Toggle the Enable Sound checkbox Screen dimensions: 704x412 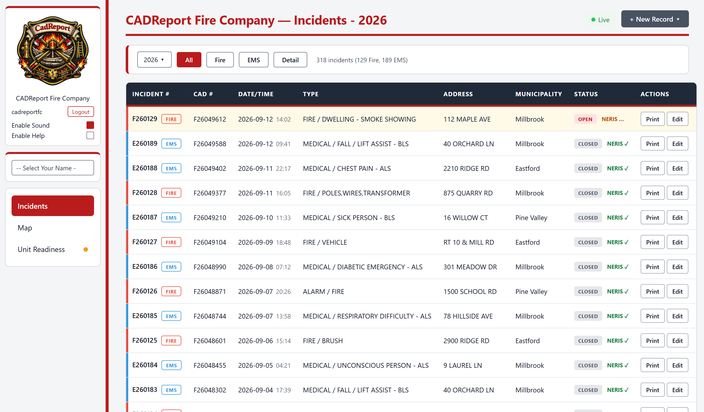pyautogui.click(x=90, y=125)
